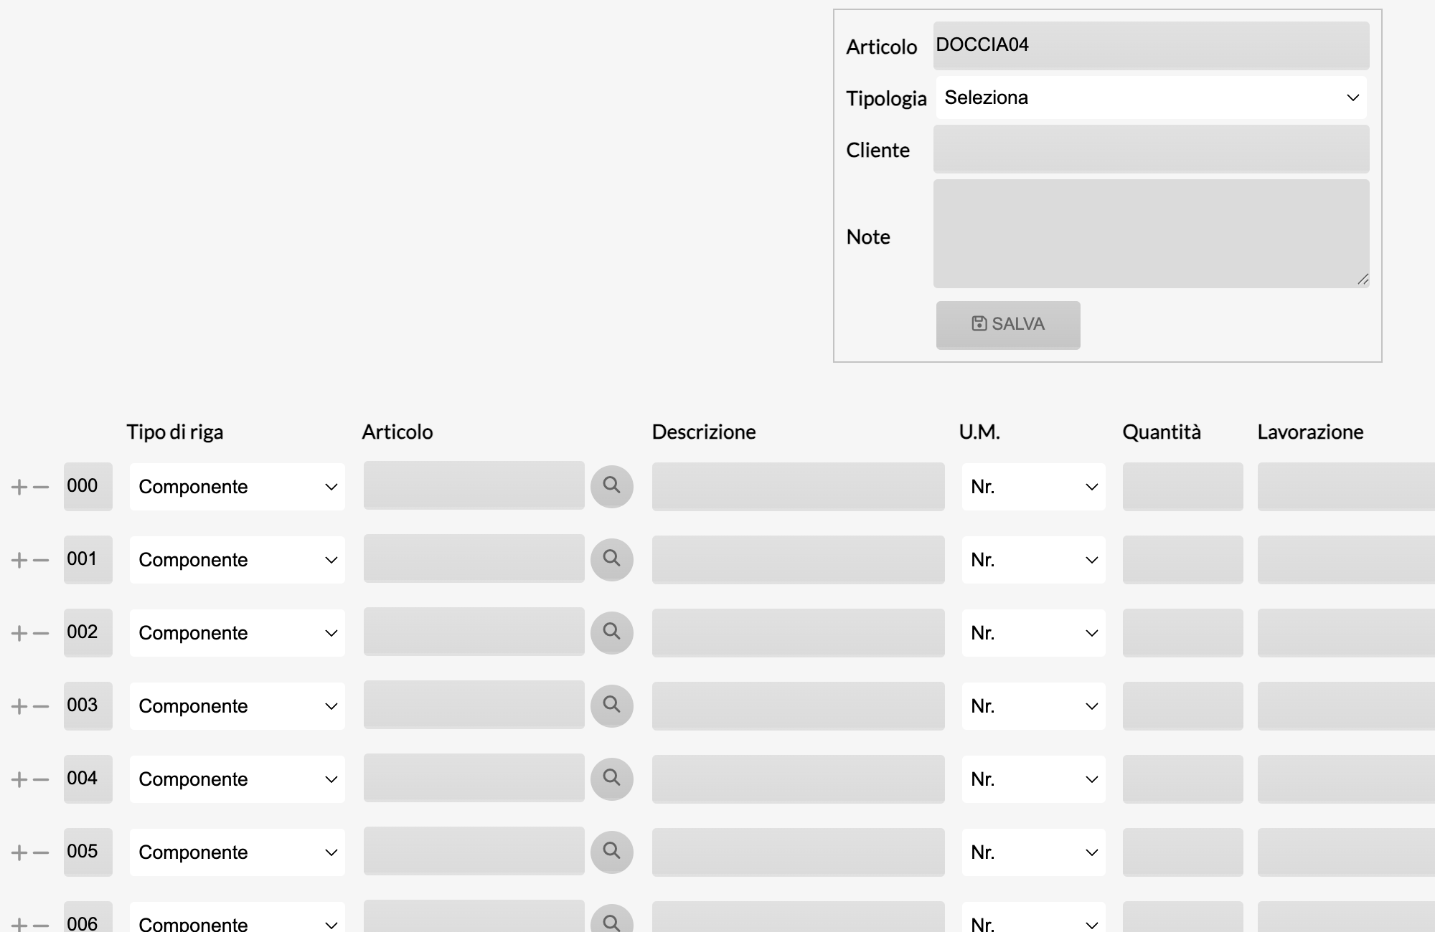Add a row using plus on row 005
Image resolution: width=1435 pixels, height=932 pixels.
pos(19,852)
